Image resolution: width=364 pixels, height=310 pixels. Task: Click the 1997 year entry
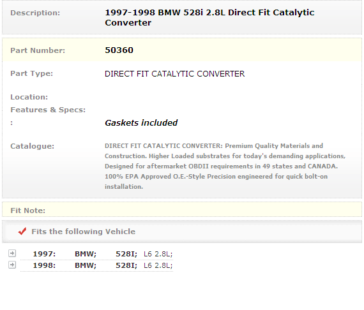[44, 254]
